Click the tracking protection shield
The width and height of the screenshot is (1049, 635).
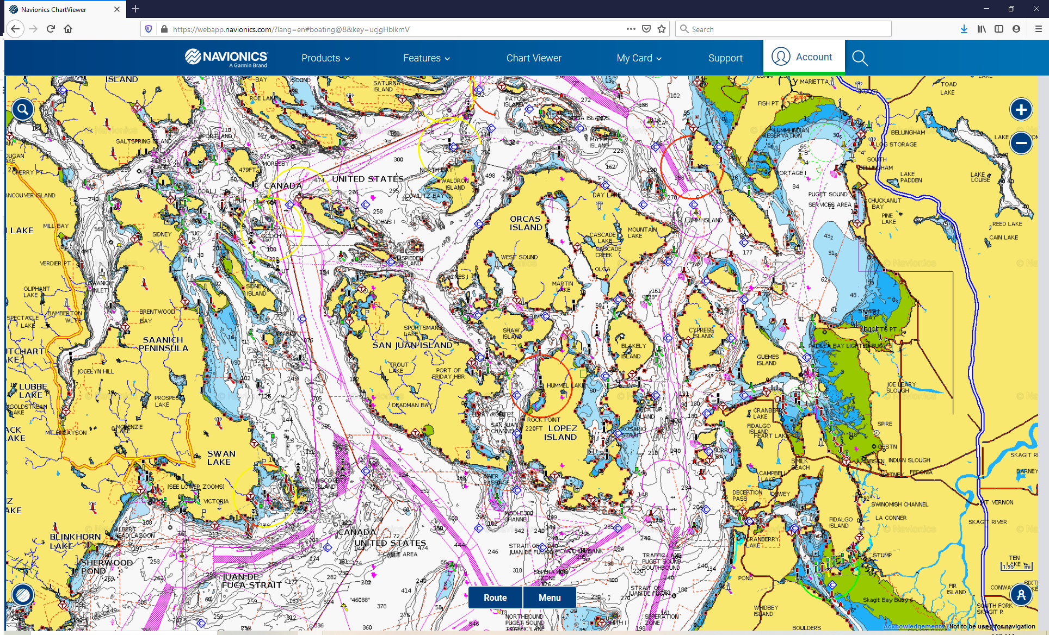(x=148, y=29)
